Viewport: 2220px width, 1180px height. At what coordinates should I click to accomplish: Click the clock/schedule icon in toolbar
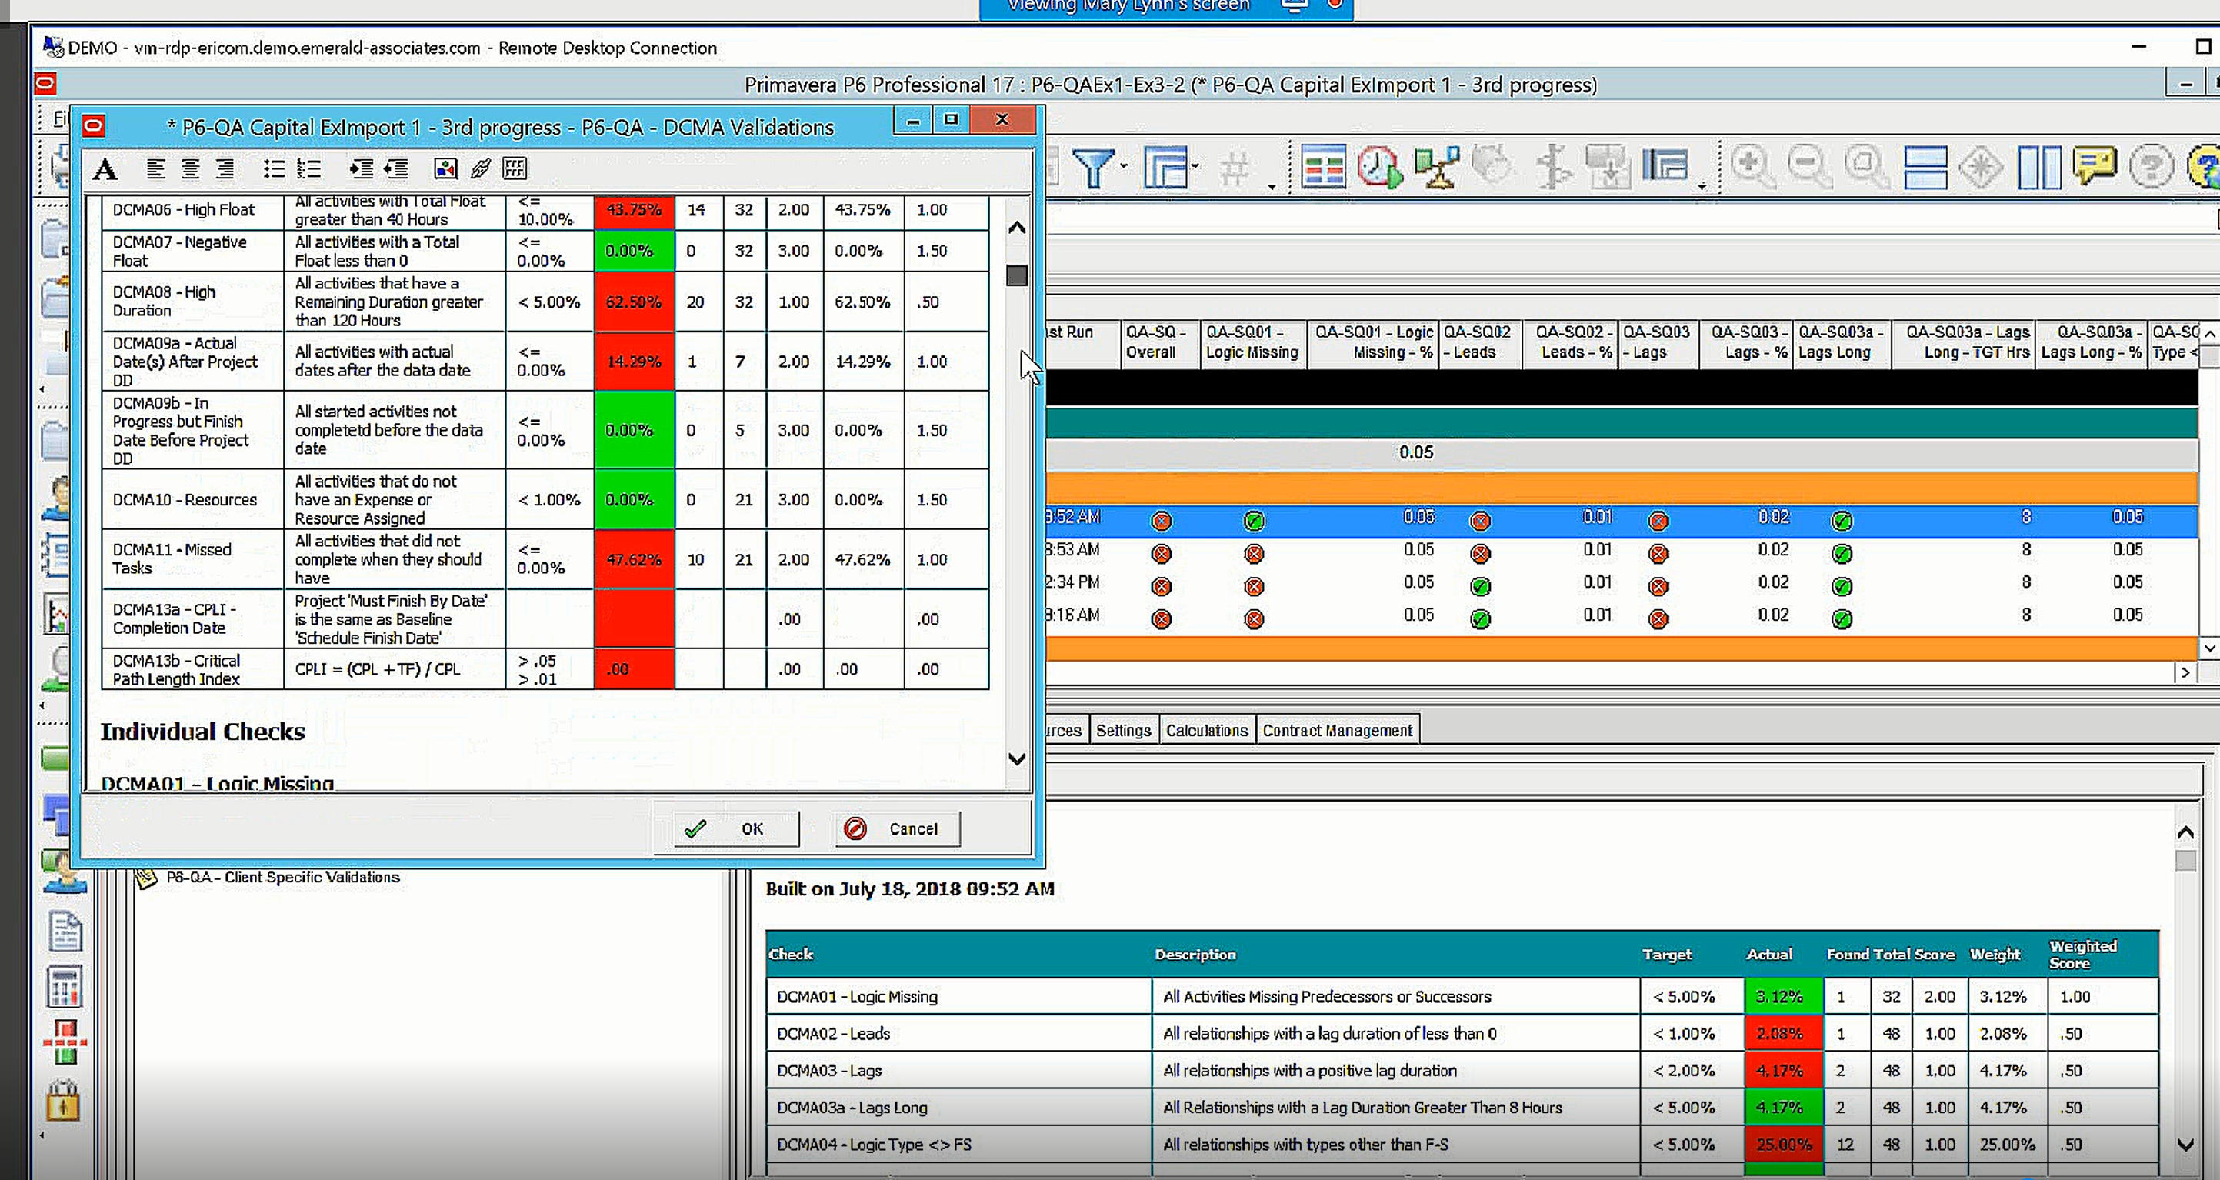pos(1380,166)
